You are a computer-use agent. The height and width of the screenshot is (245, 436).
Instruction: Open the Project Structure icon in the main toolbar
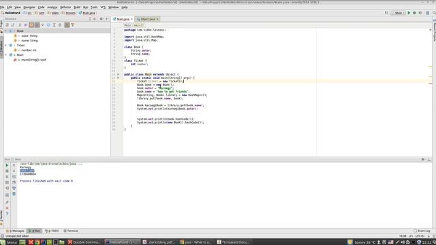click(x=427, y=13)
